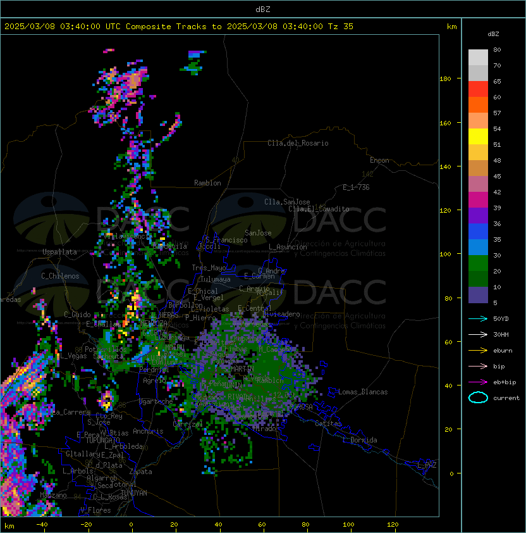Click the dBZ heading above the color scale
The height and width of the screenshot is (533, 526).
point(493,34)
